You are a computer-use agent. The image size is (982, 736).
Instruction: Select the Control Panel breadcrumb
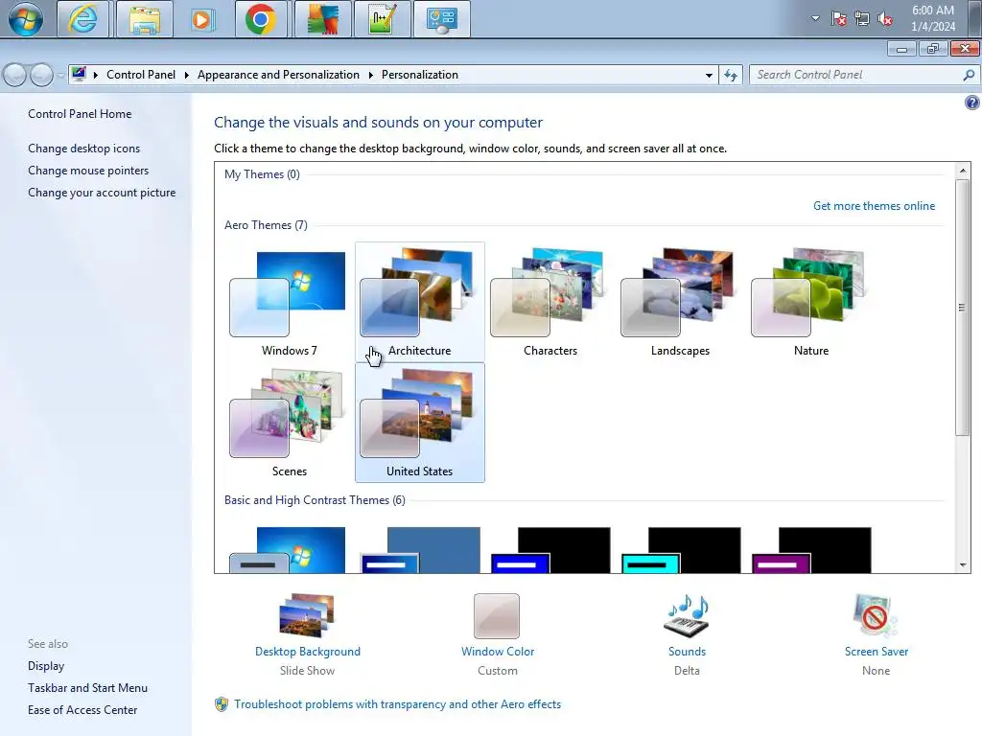pyautogui.click(x=141, y=75)
